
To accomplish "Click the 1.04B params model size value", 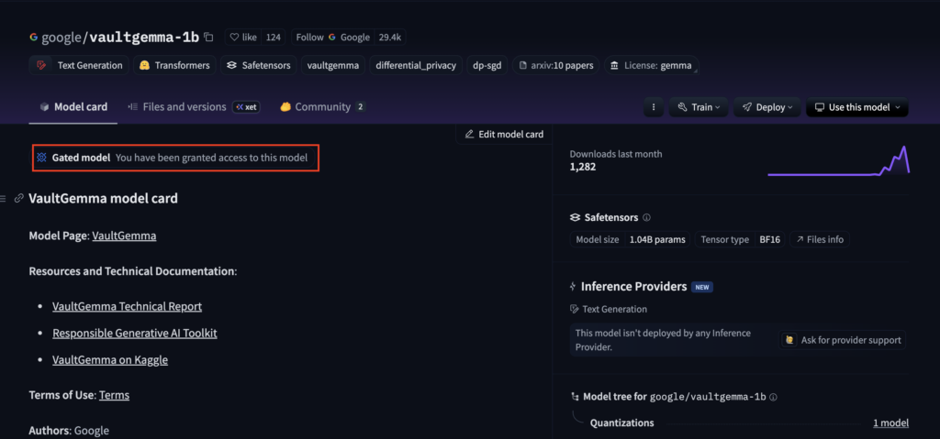I will click(x=657, y=239).
